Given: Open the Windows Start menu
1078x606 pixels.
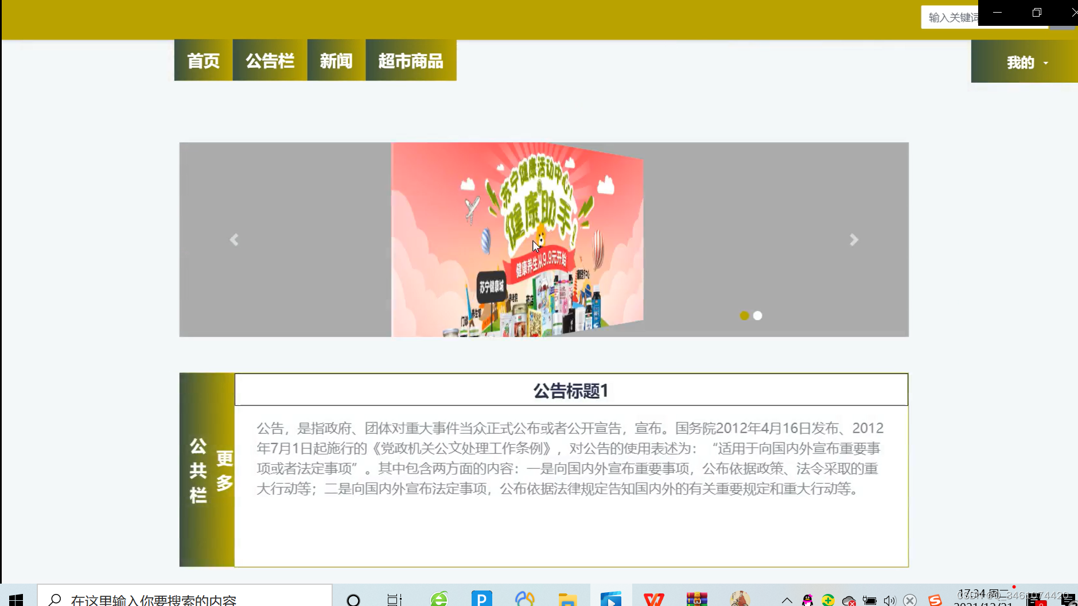Looking at the screenshot, I should point(16,600).
